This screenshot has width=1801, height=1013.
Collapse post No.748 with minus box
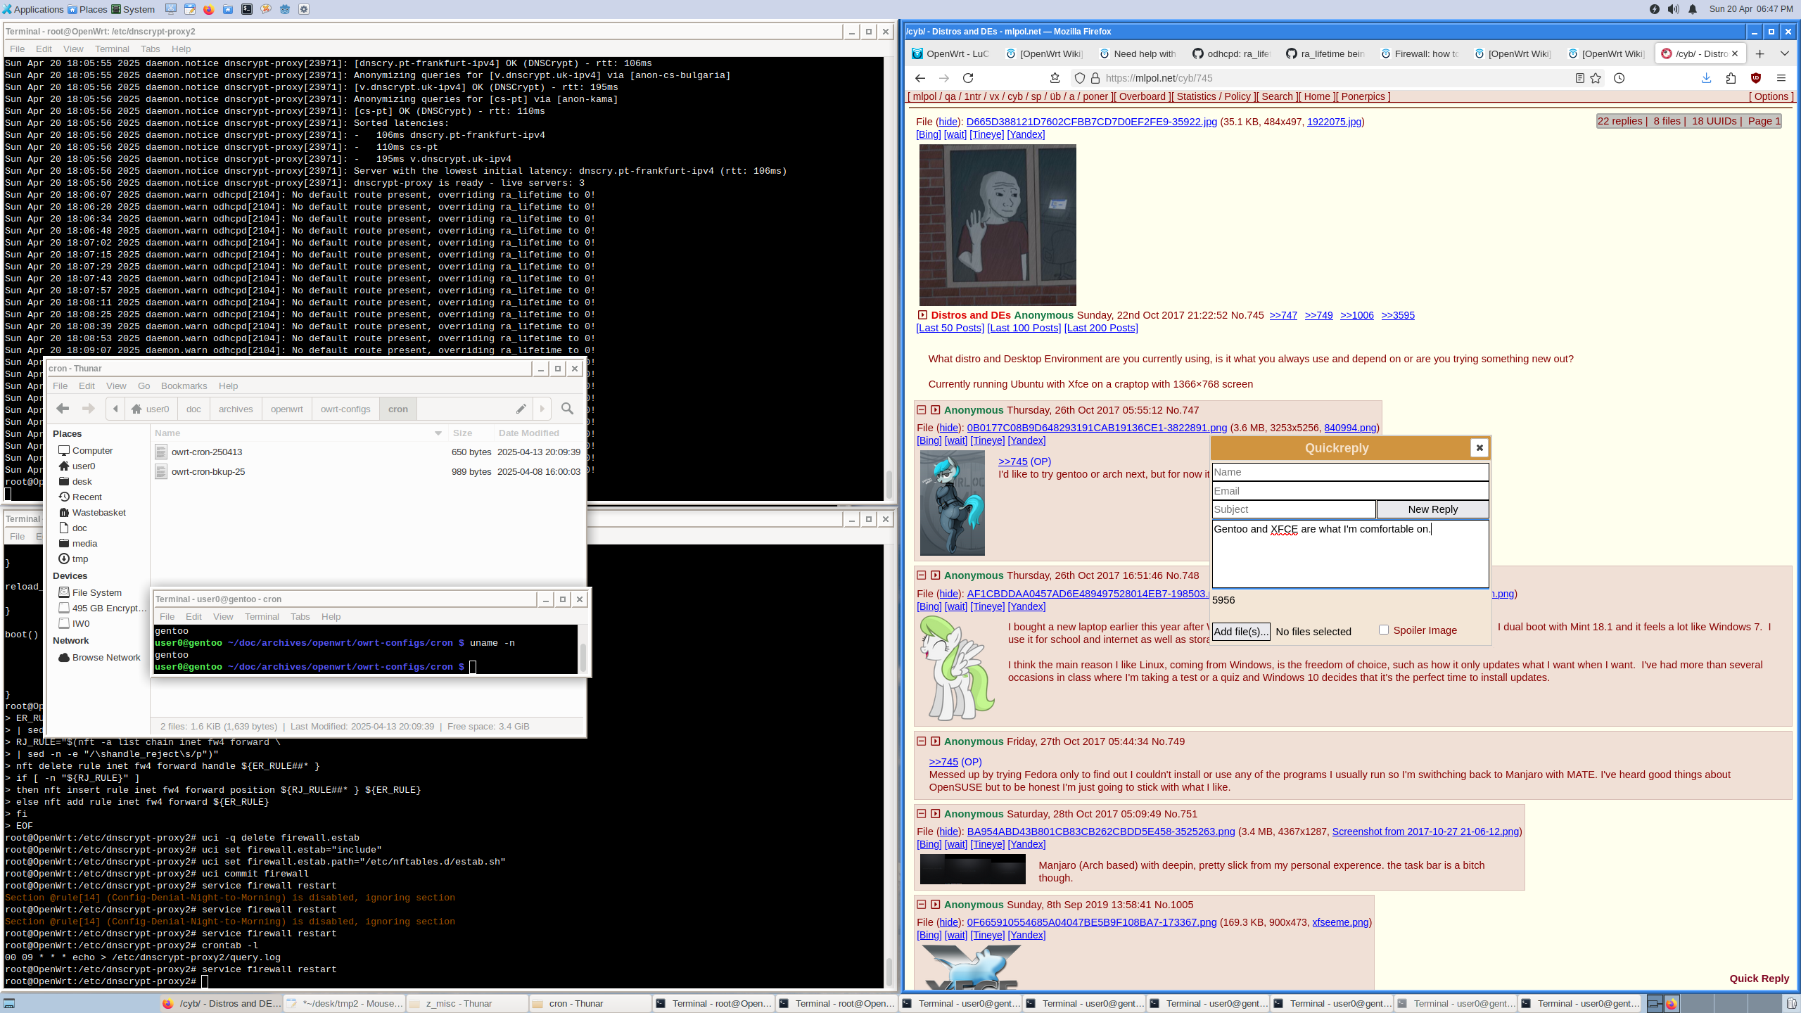pos(921,575)
